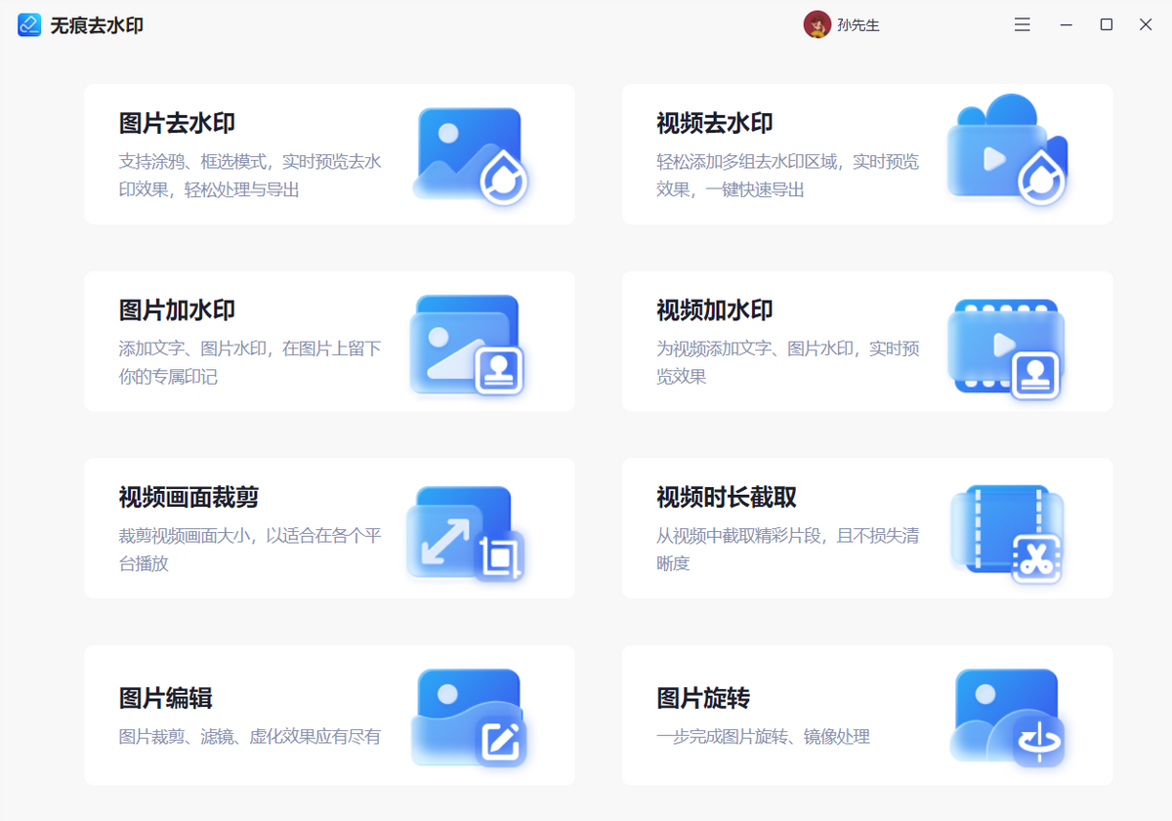Viewport: 1172px width, 821px height.
Task: Click the app logo beside 无痕去水印
Action: 29,24
